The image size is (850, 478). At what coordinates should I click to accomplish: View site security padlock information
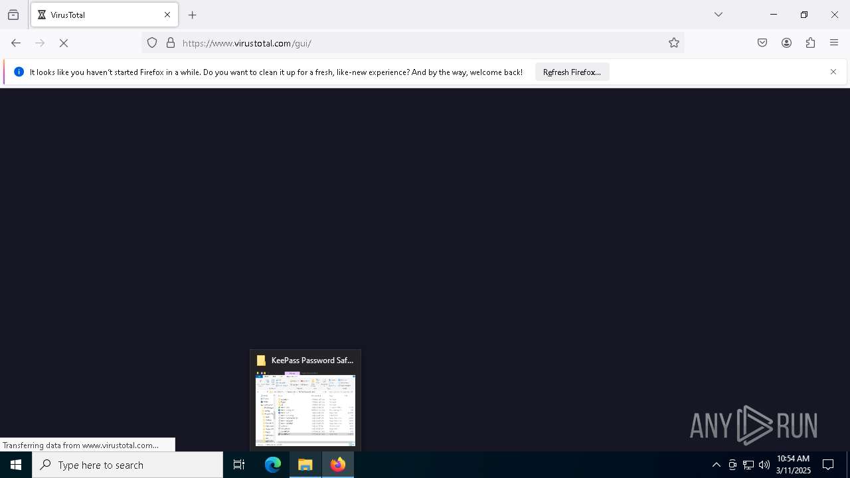171,43
